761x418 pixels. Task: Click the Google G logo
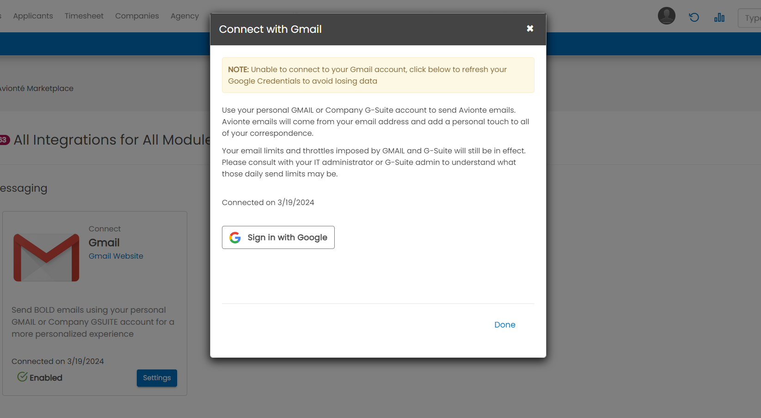(x=235, y=237)
